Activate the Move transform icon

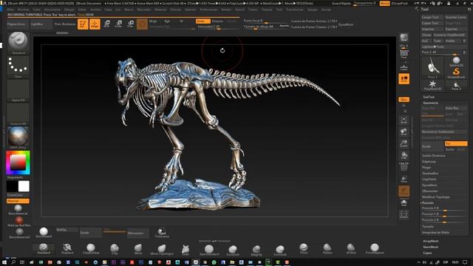pyautogui.click(x=106, y=24)
